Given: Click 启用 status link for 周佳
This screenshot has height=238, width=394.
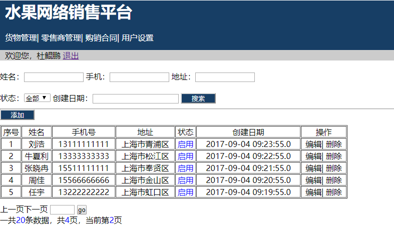Looking at the screenshot, I should coord(185,180).
